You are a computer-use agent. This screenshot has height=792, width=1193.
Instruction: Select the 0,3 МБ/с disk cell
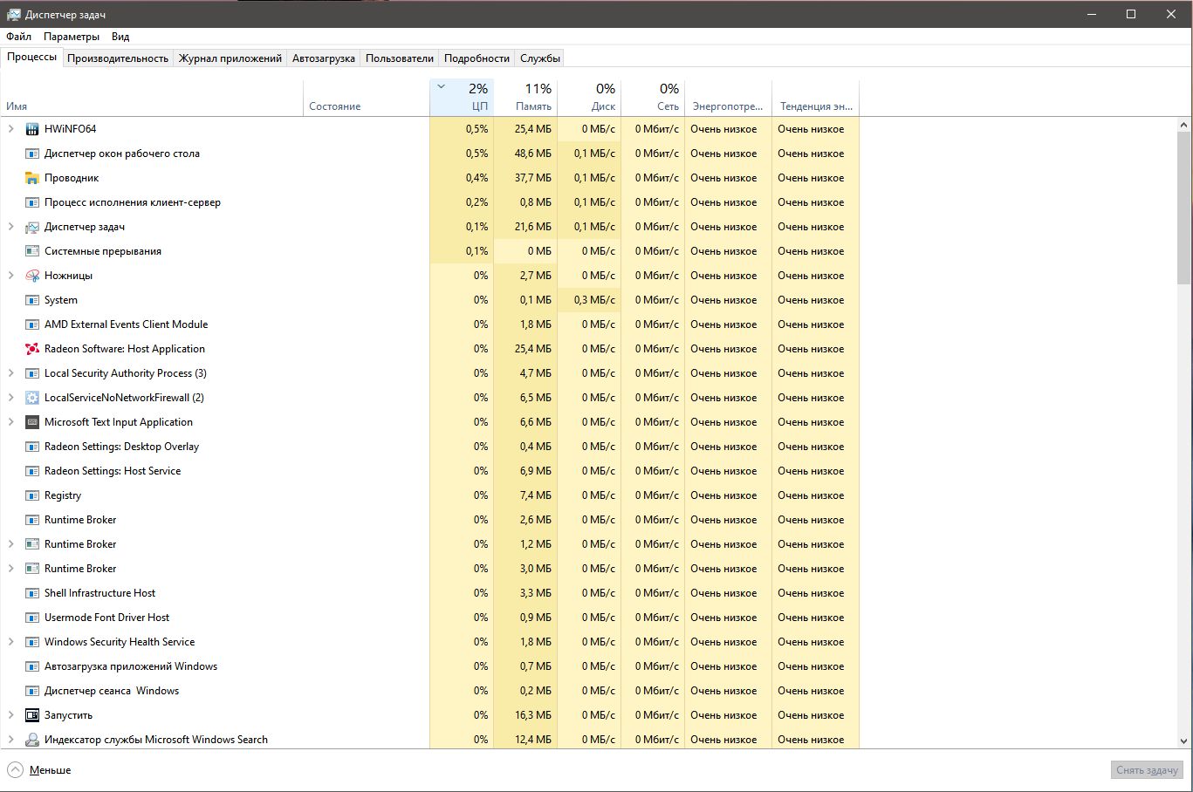589,300
